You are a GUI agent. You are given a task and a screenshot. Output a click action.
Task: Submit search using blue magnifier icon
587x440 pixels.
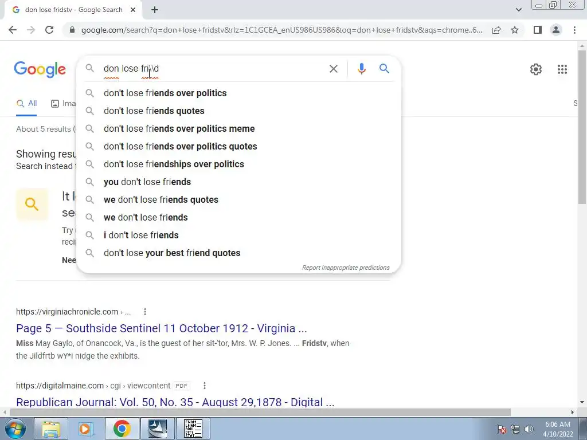(384, 69)
